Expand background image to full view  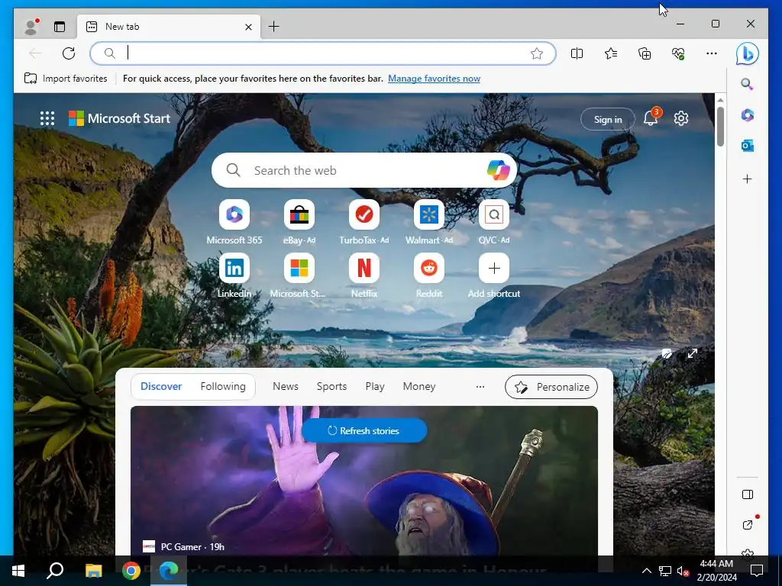pos(692,353)
